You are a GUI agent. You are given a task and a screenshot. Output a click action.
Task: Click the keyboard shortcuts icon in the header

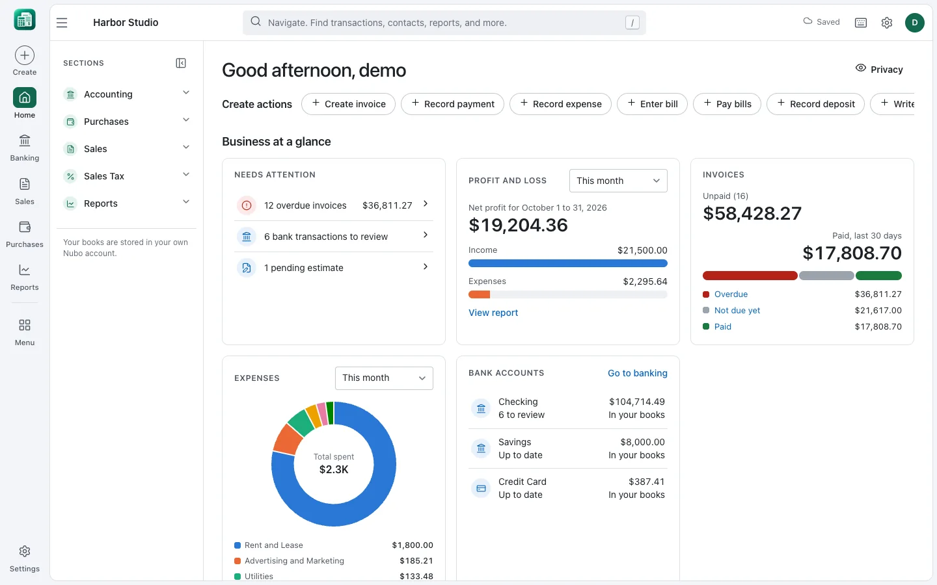tap(861, 23)
